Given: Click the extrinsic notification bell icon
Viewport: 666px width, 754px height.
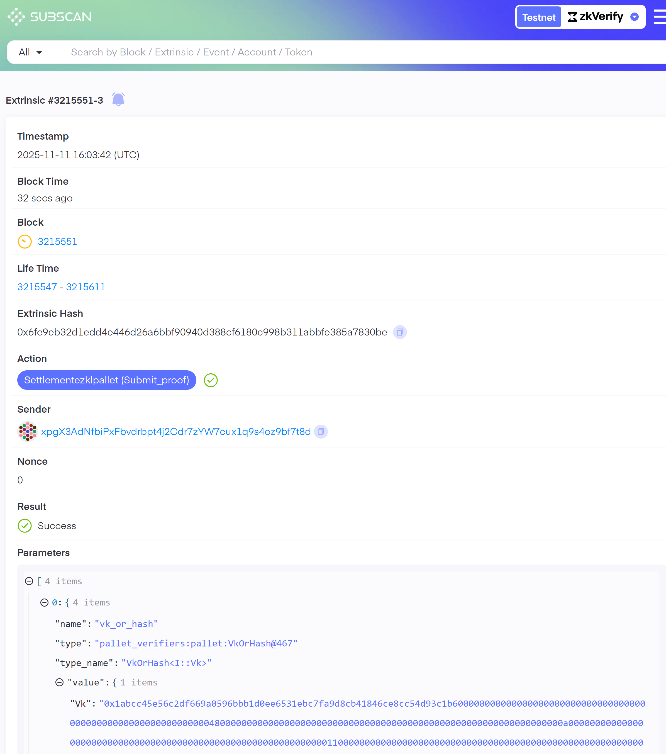Looking at the screenshot, I should [x=118, y=99].
